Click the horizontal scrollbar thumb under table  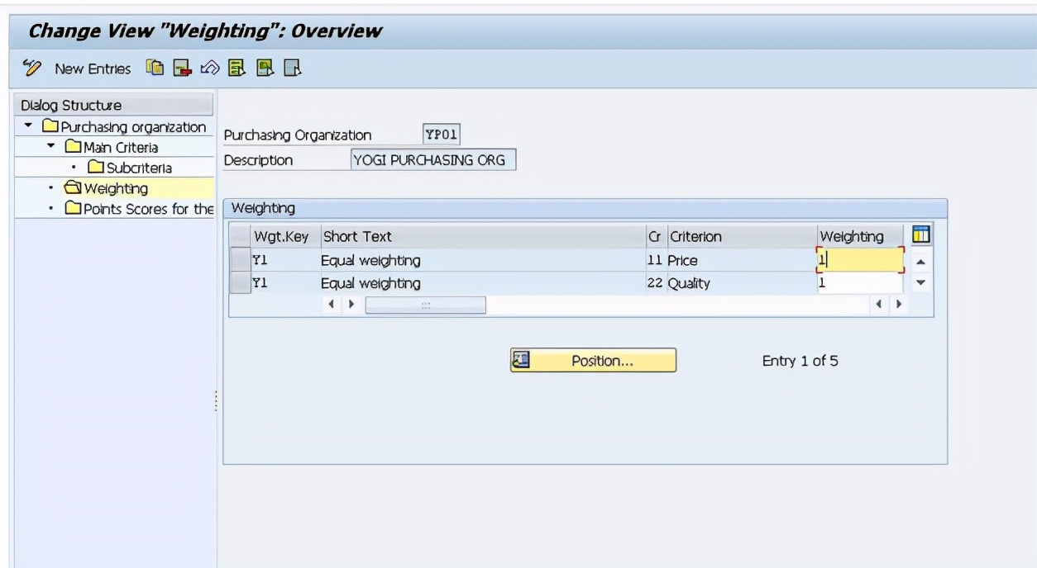425,305
